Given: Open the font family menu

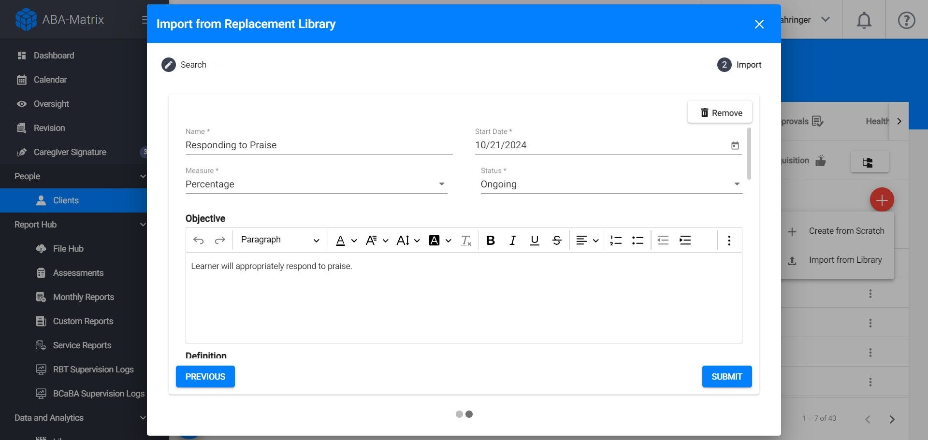Looking at the screenshot, I should [377, 240].
